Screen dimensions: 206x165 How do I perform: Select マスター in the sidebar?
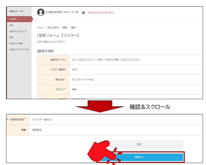(x=14, y=19)
